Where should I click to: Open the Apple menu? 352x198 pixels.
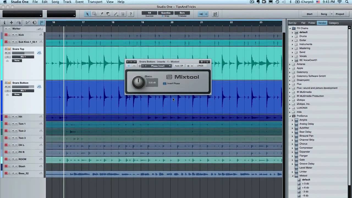5,2
